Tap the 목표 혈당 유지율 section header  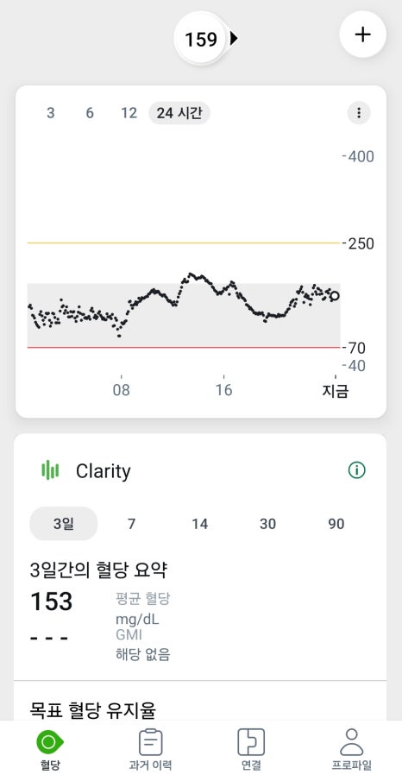pyautogui.click(x=93, y=709)
